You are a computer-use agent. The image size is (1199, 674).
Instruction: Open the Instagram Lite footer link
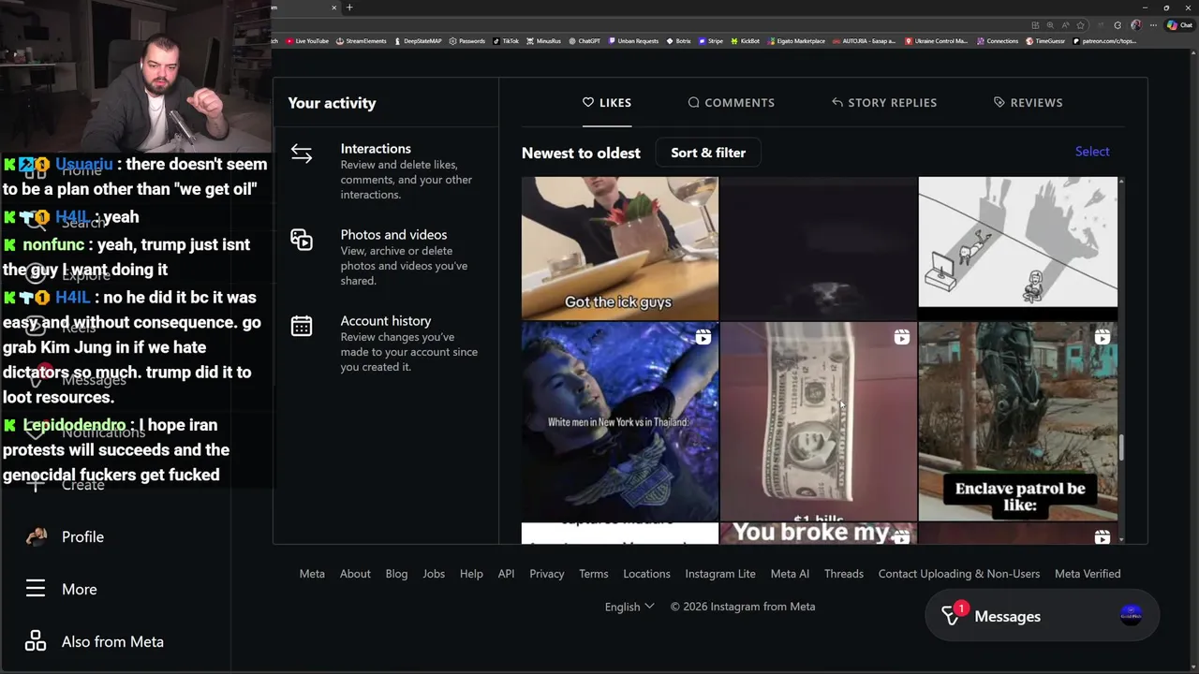click(720, 574)
